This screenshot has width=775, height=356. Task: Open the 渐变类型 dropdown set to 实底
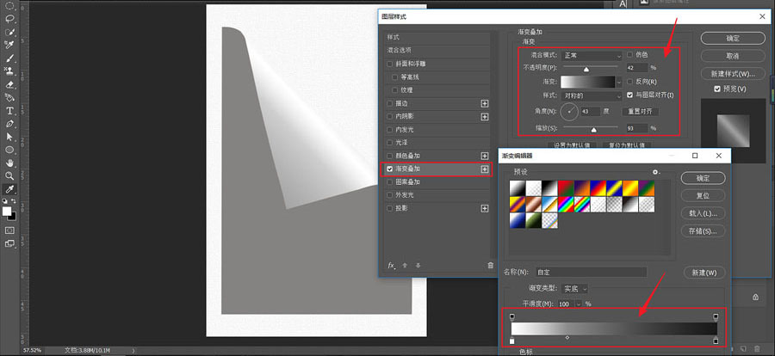(576, 288)
